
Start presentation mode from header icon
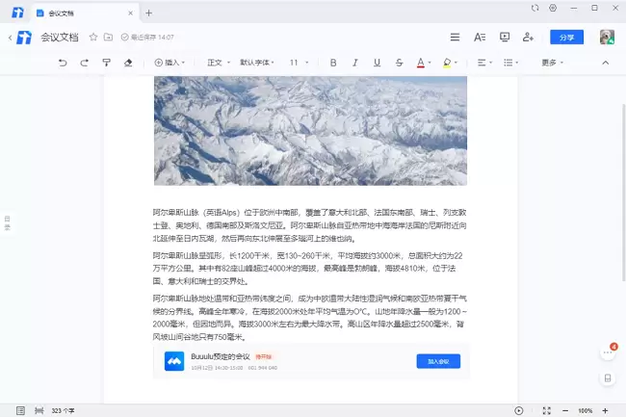[504, 38]
